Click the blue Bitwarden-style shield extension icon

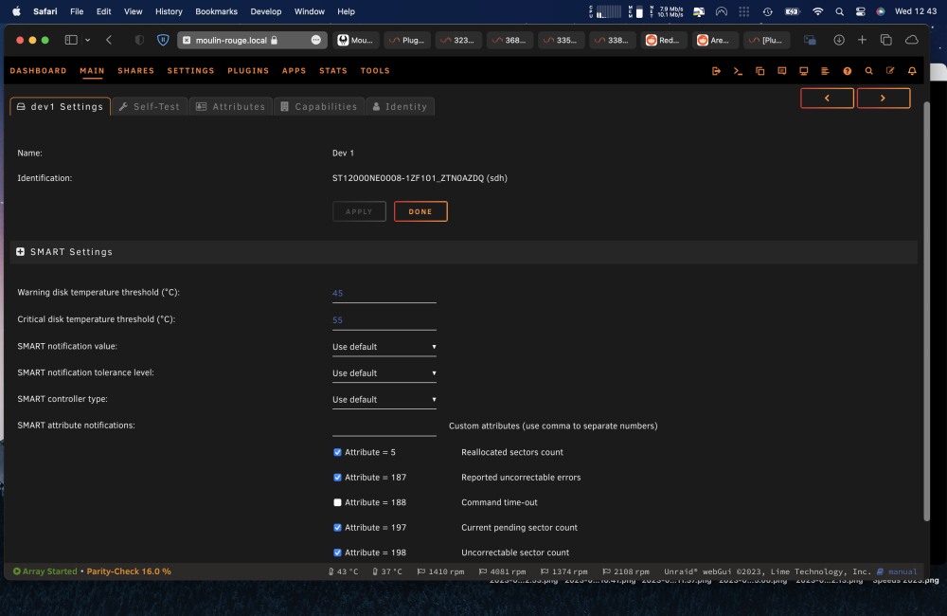click(163, 40)
